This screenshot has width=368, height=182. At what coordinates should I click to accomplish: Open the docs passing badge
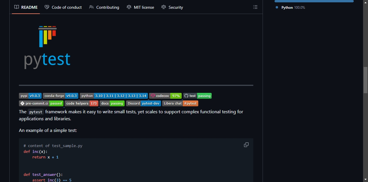click(x=112, y=103)
